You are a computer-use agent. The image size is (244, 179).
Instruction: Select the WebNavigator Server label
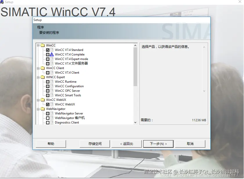click(69, 114)
